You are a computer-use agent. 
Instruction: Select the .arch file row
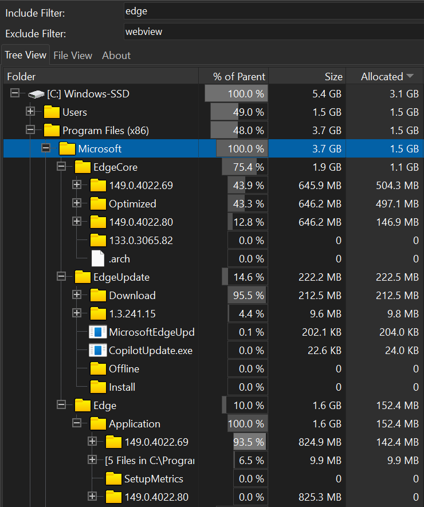(x=214, y=259)
